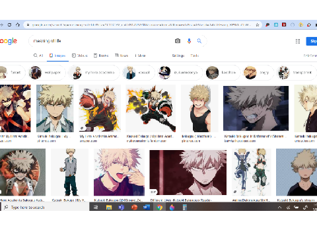
Task: Filter results with the wallpaper chip
Action: (x=47, y=73)
